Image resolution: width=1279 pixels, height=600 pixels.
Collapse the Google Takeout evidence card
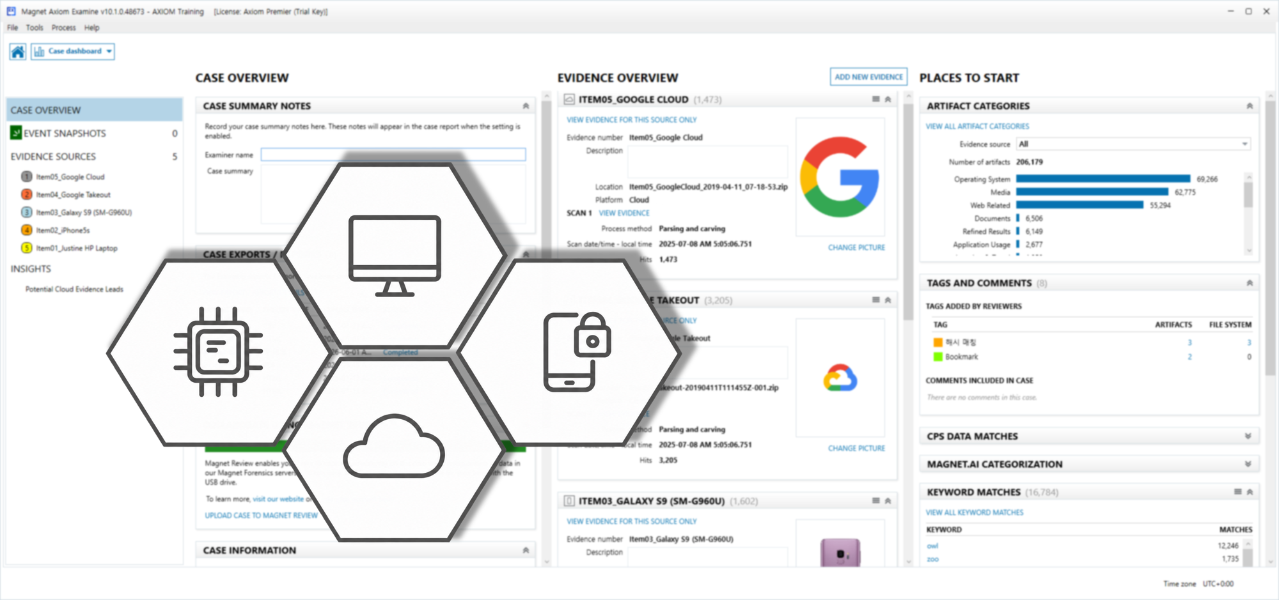point(888,300)
